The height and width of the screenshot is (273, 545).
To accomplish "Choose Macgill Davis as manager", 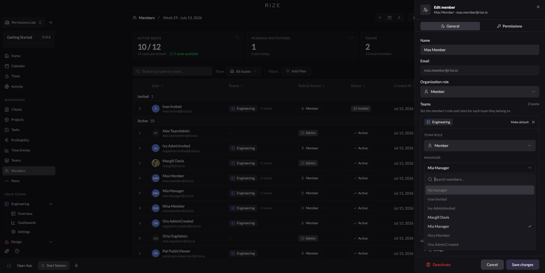I will (x=479, y=217).
